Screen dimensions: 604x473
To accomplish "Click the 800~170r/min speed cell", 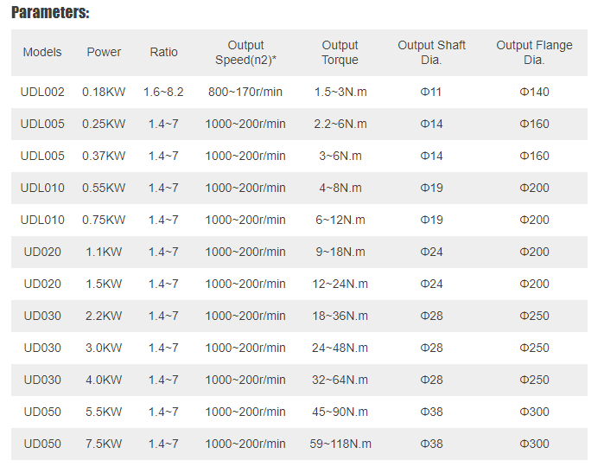I will (x=245, y=93).
